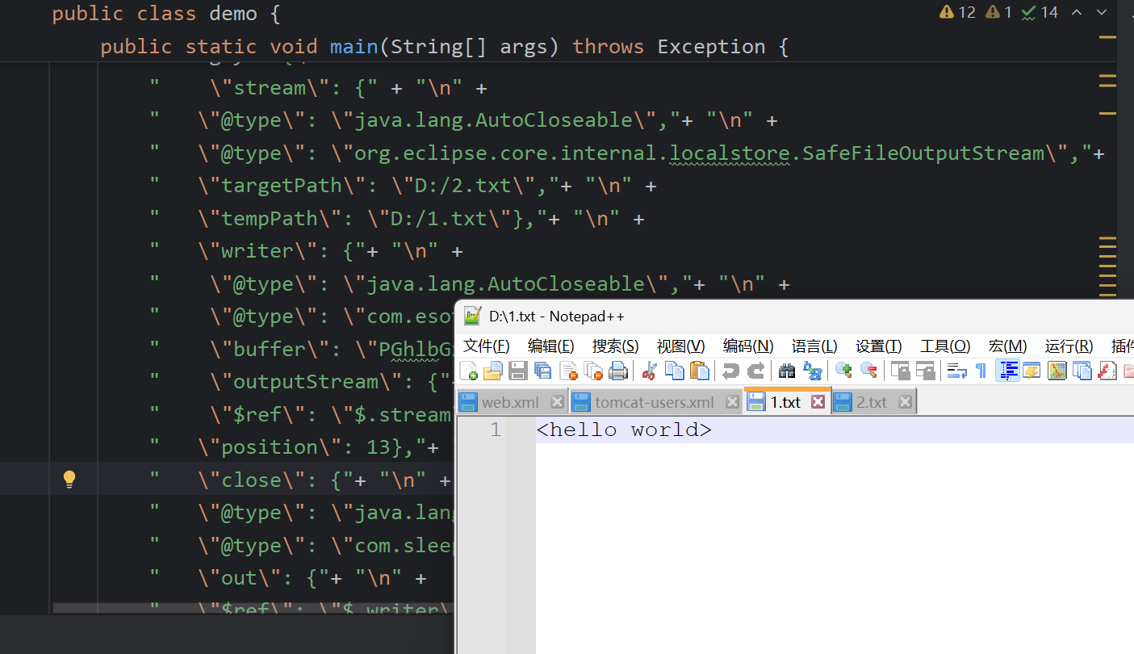Open the 编辑(E) menu
Viewport: 1134px width, 654px height.
coord(551,346)
